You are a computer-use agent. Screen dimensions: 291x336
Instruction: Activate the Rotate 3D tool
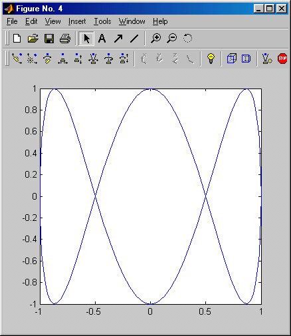click(x=187, y=39)
